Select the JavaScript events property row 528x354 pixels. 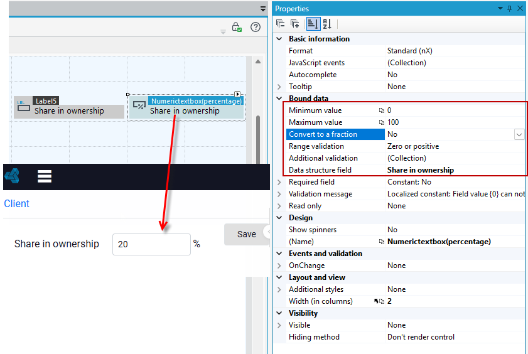pyautogui.click(x=405, y=63)
